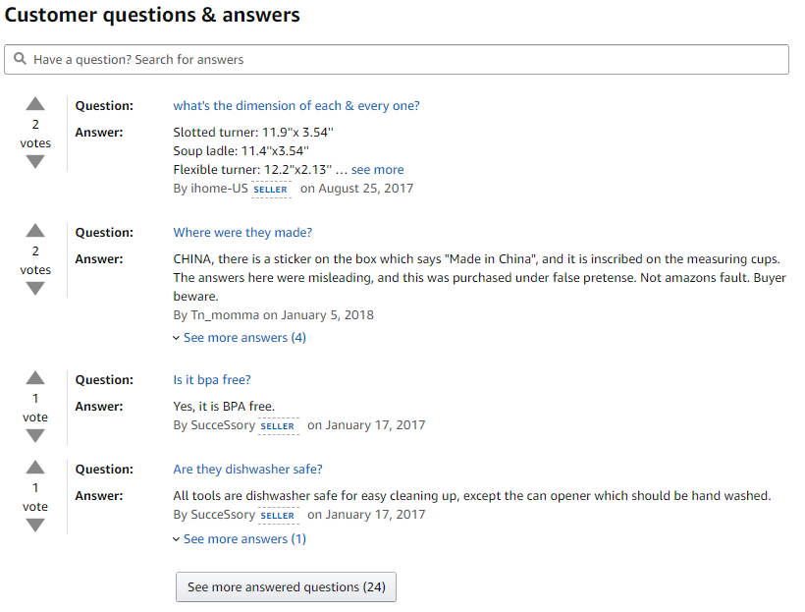
Task: Click 'See more answered questions (24)' button
Action: point(286,586)
